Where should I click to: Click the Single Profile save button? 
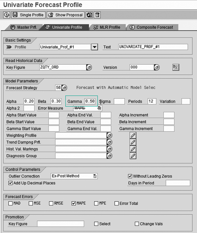[x=28, y=15]
